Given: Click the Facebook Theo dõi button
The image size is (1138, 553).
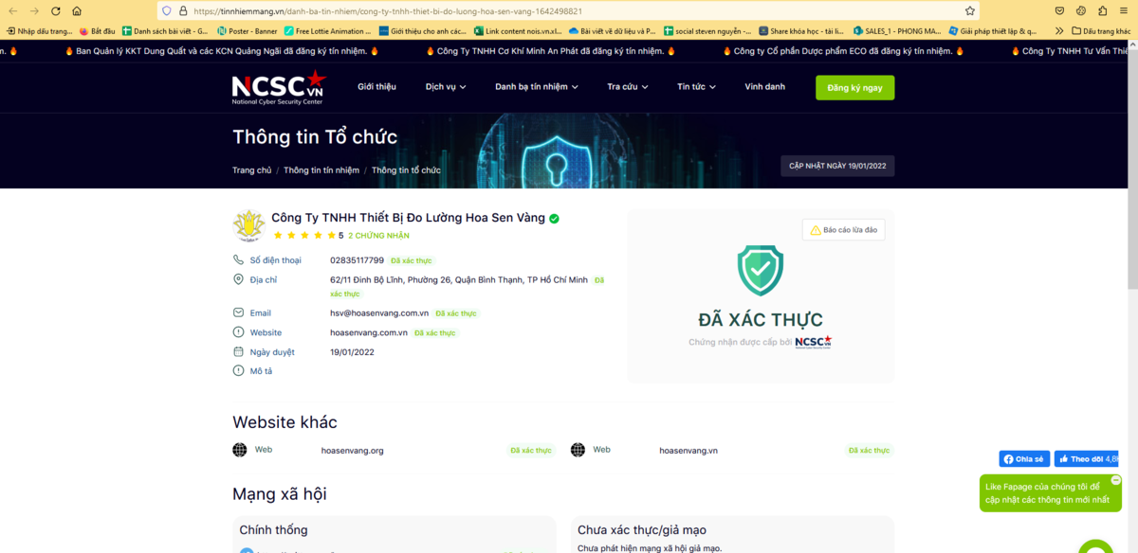Looking at the screenshot, I should point(1087,458).
